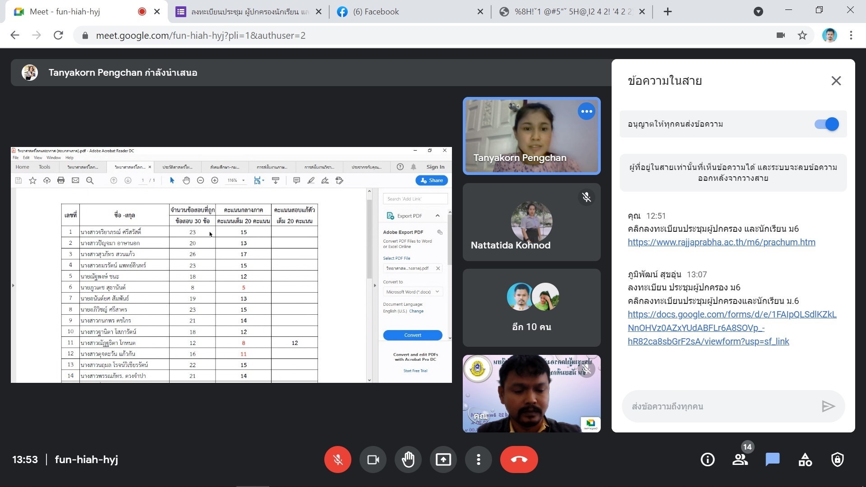Click the address bar URL
866x487 pixels.
pyautogui.click(x=201, y=35)
